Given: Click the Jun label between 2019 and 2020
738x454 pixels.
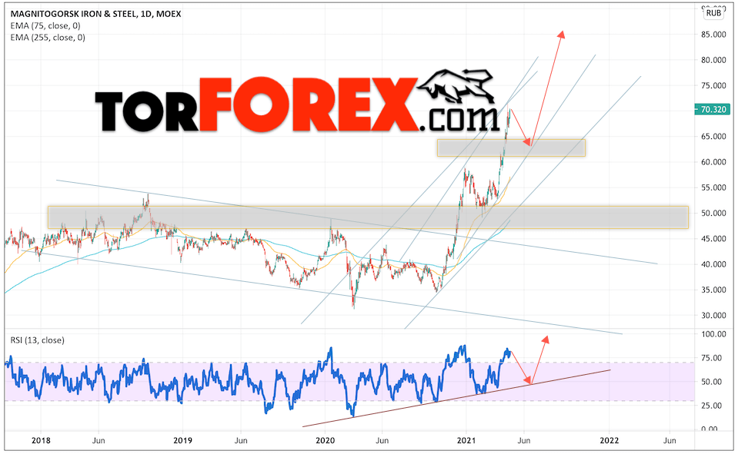Looking at the screenshot, I should [x=241, y=440].
